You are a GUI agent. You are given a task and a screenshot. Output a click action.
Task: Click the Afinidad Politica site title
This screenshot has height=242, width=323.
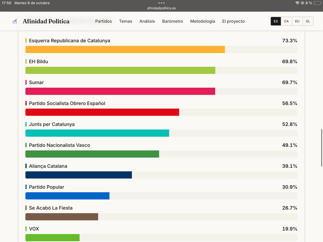46,21
